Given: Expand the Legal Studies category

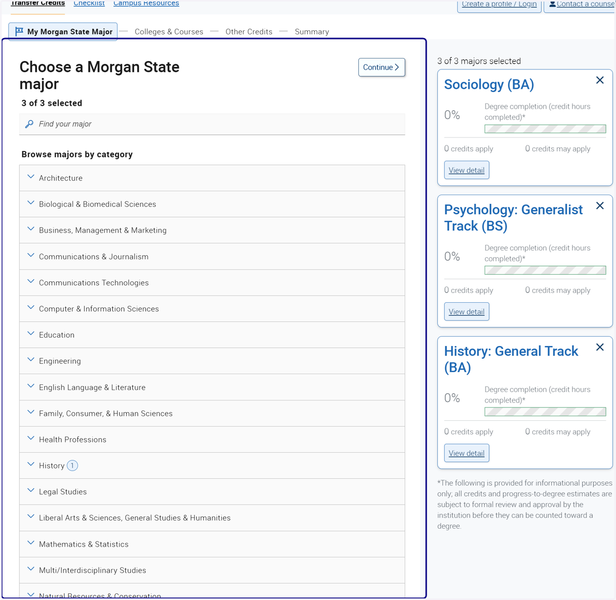Looking at the screenshot, I should click(x=212, y=492).
